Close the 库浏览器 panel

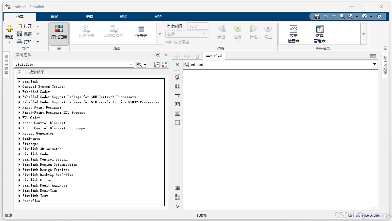[166, 55]
